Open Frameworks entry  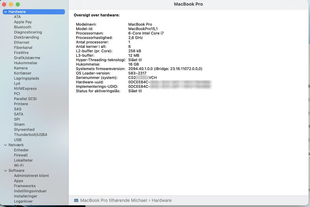(25, 186)
